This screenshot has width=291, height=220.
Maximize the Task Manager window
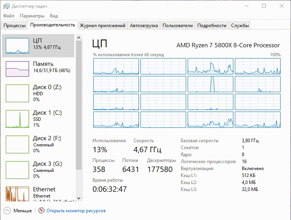tap(264, 6)
